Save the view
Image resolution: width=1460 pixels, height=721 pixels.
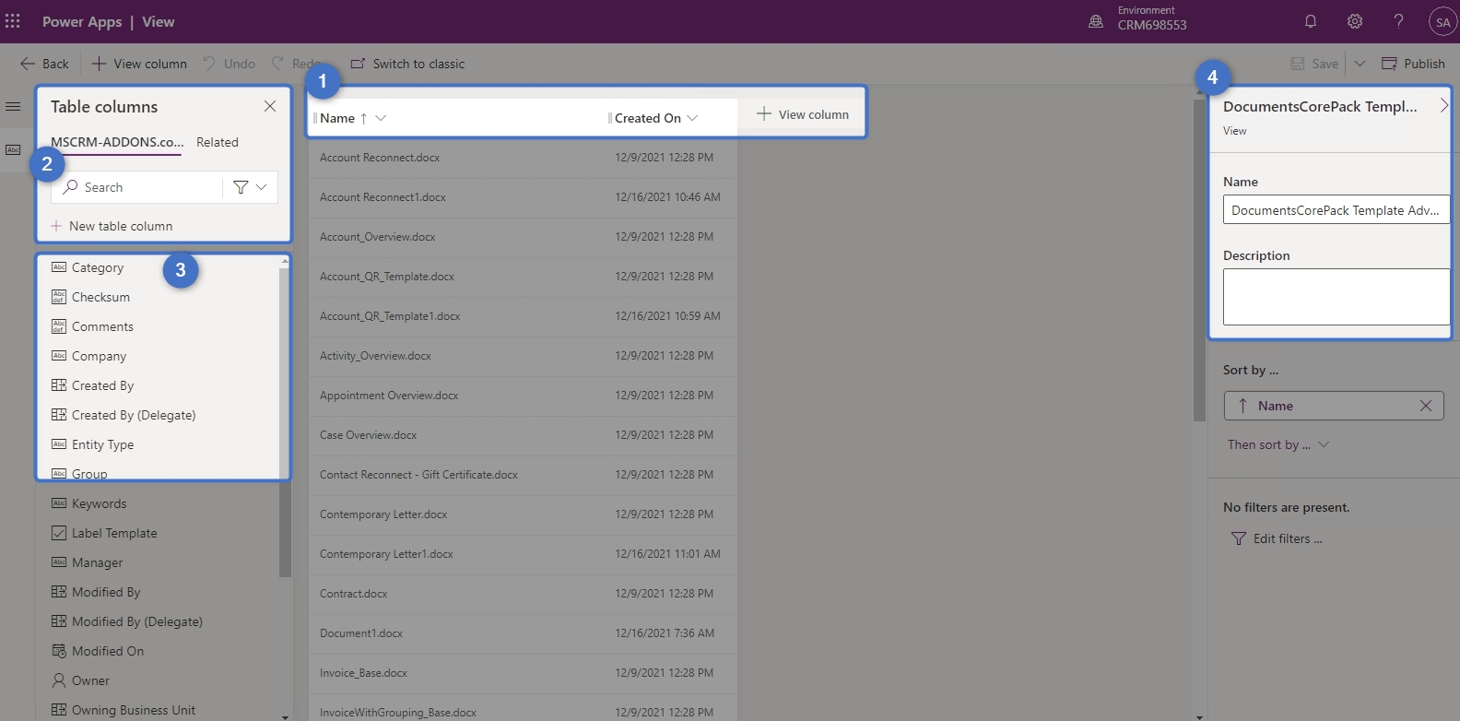tap(1314, 64)
